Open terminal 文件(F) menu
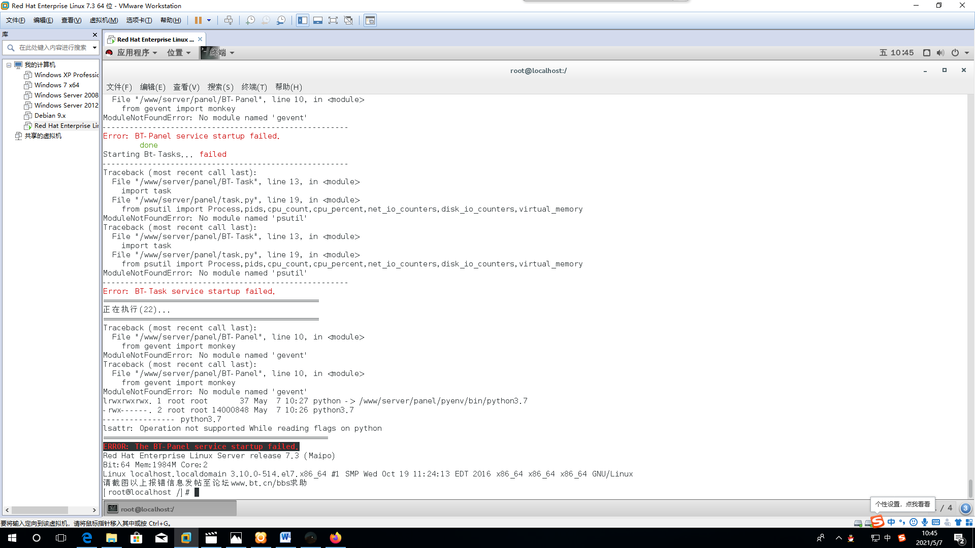 pyautogui.click(x=119, y=87)
